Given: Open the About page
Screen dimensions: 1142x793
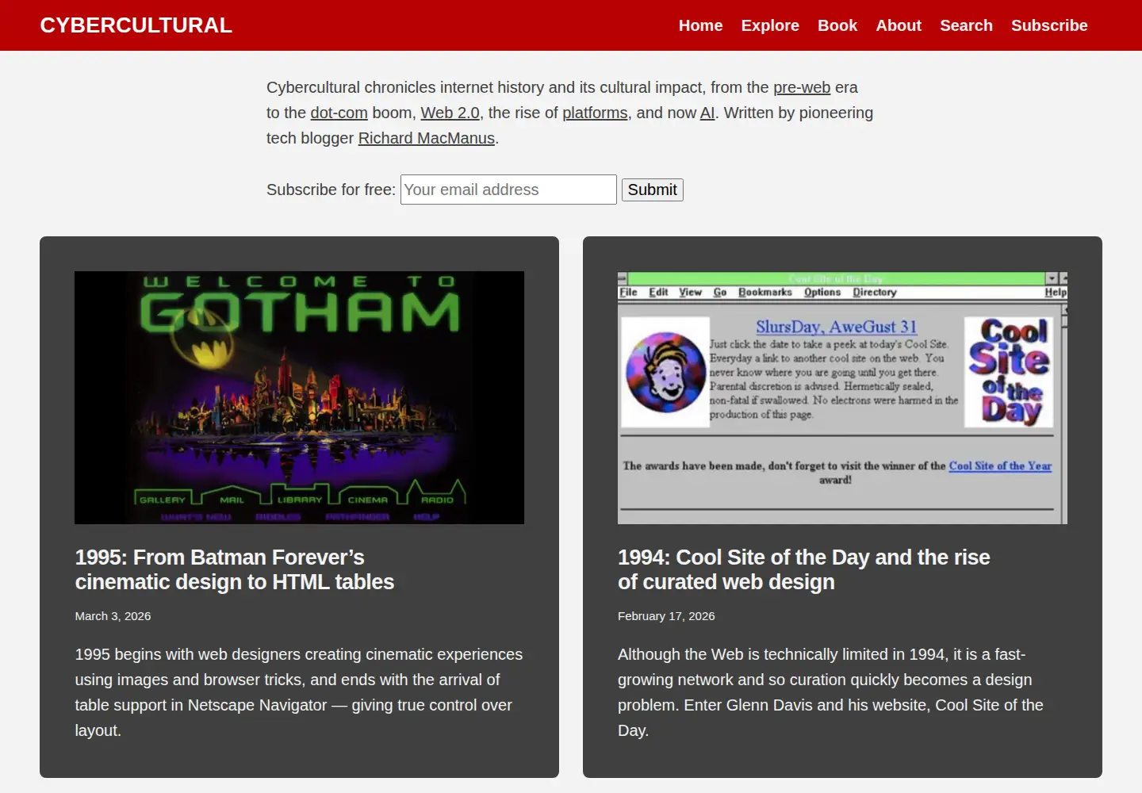Looking at the screenshot, I should 899,25.
